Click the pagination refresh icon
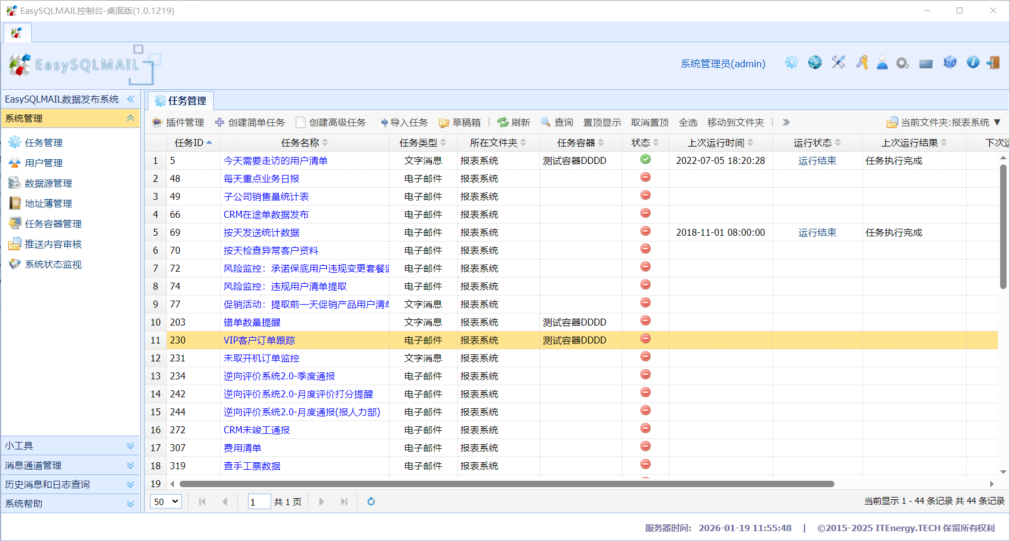1010x541 pixels. (371, 502)
